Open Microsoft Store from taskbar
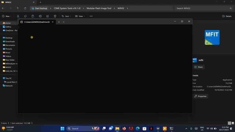The image size is (235, 132). 144,129
